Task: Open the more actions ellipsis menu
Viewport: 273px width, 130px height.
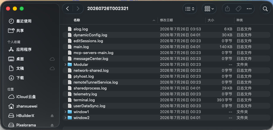Action: pyautogui.click(x=249, y=9)
